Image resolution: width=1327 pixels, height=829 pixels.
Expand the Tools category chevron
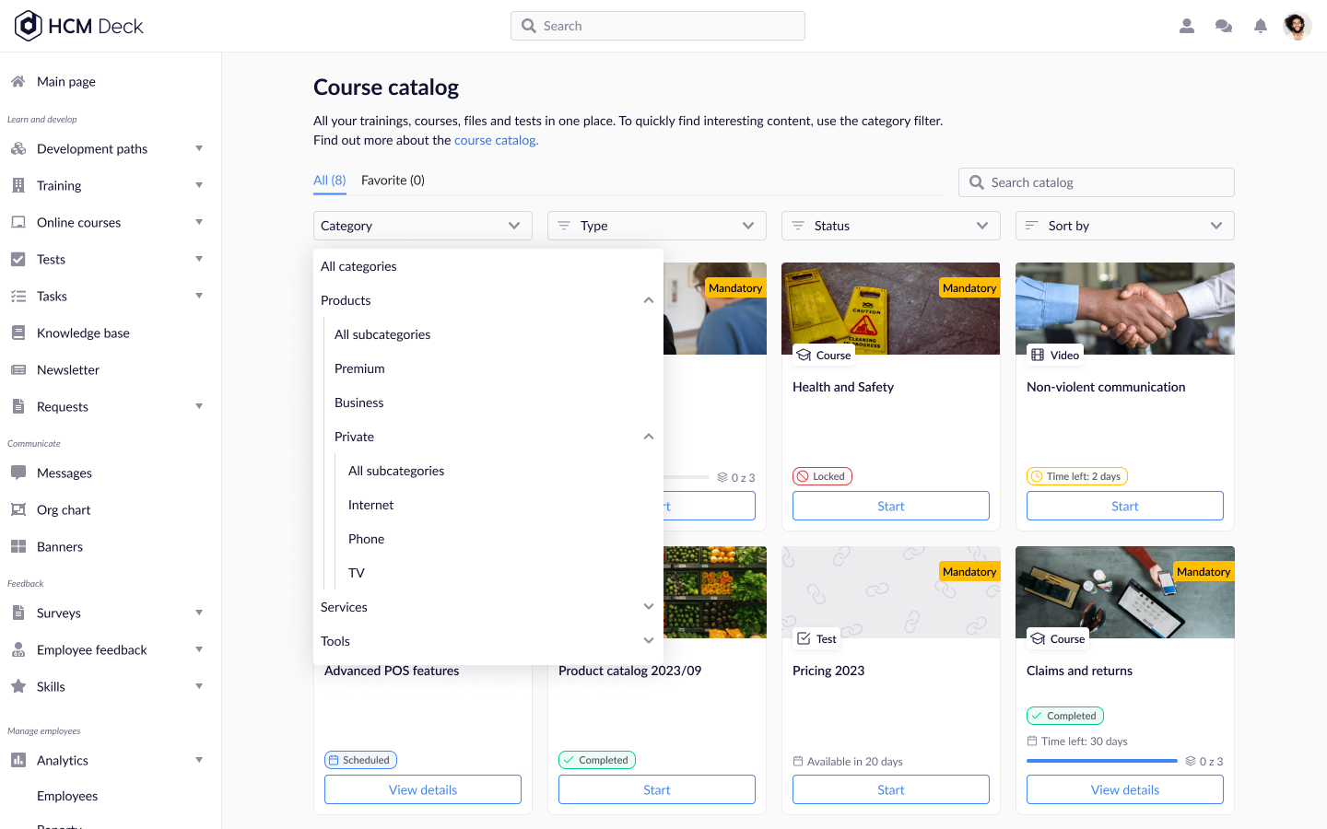pos(649,641)
